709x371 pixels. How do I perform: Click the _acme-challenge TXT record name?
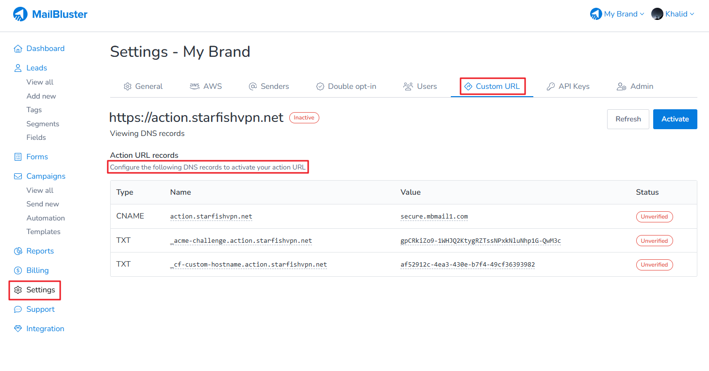point(241,241)
